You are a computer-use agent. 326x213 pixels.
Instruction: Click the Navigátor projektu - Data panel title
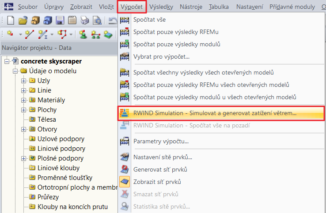click(37, 48)
